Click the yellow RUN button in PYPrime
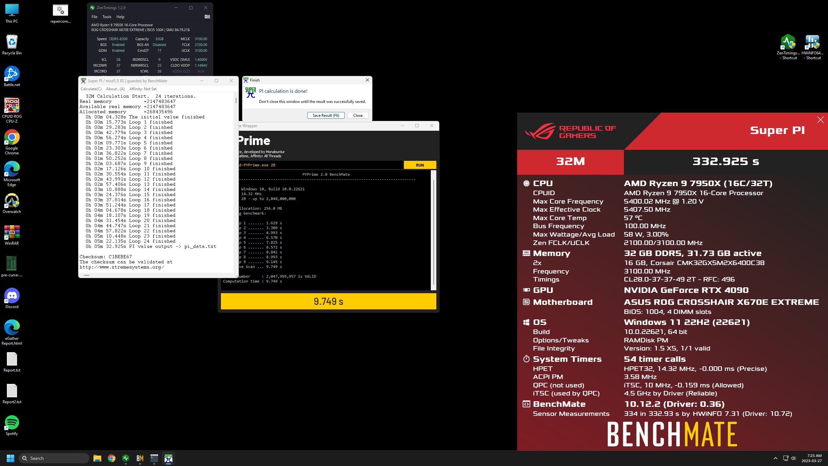 pos(420,165)
